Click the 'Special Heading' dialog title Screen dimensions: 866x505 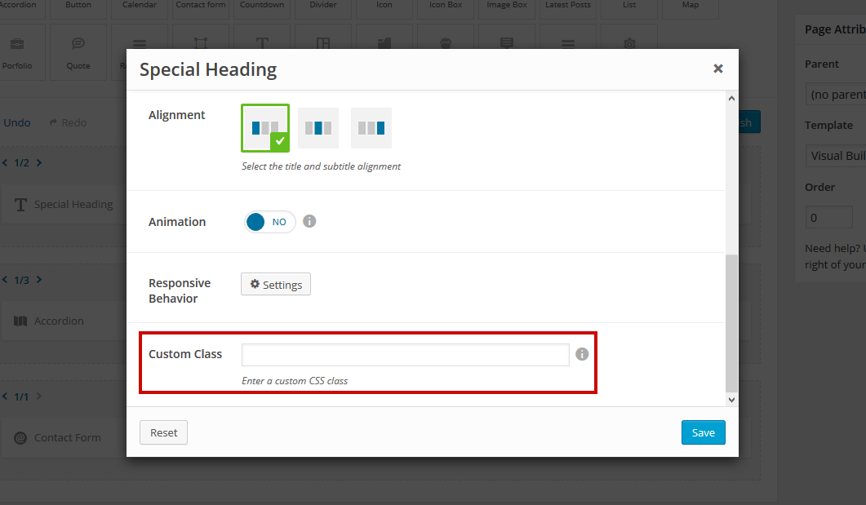point(208,69)
